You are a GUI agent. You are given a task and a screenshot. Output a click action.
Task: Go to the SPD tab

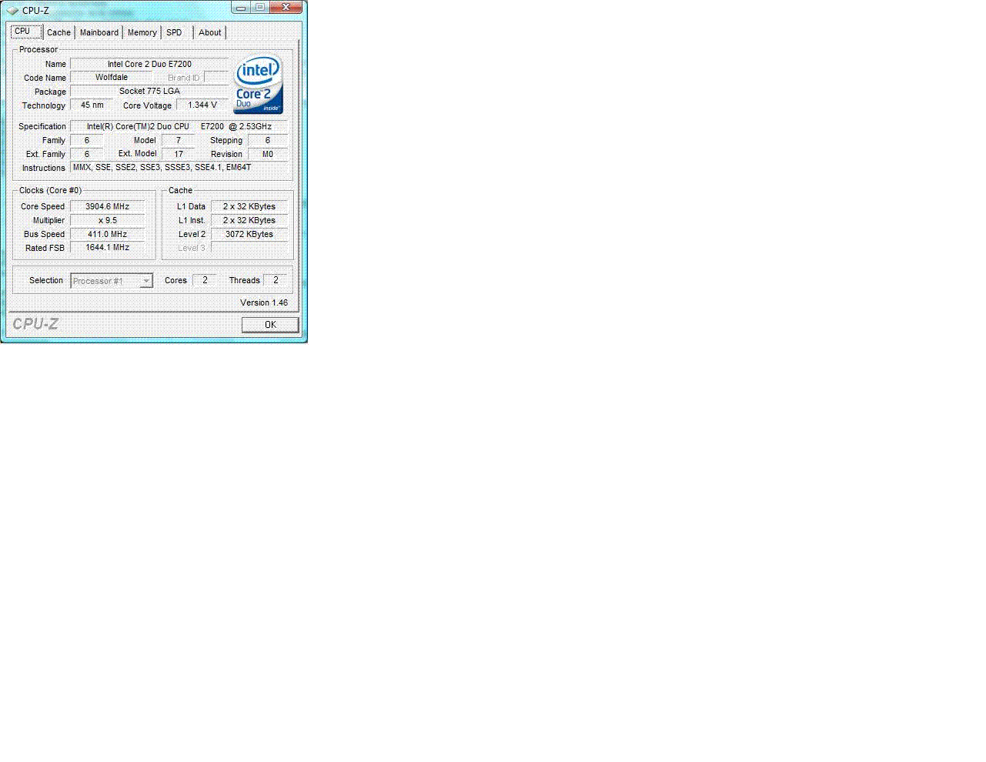(x=175, y=32)
